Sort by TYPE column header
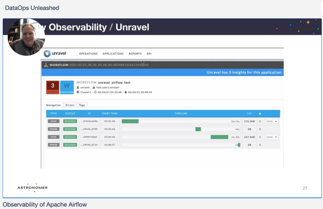This screenshot has height=209, width=323. point(54,113)
